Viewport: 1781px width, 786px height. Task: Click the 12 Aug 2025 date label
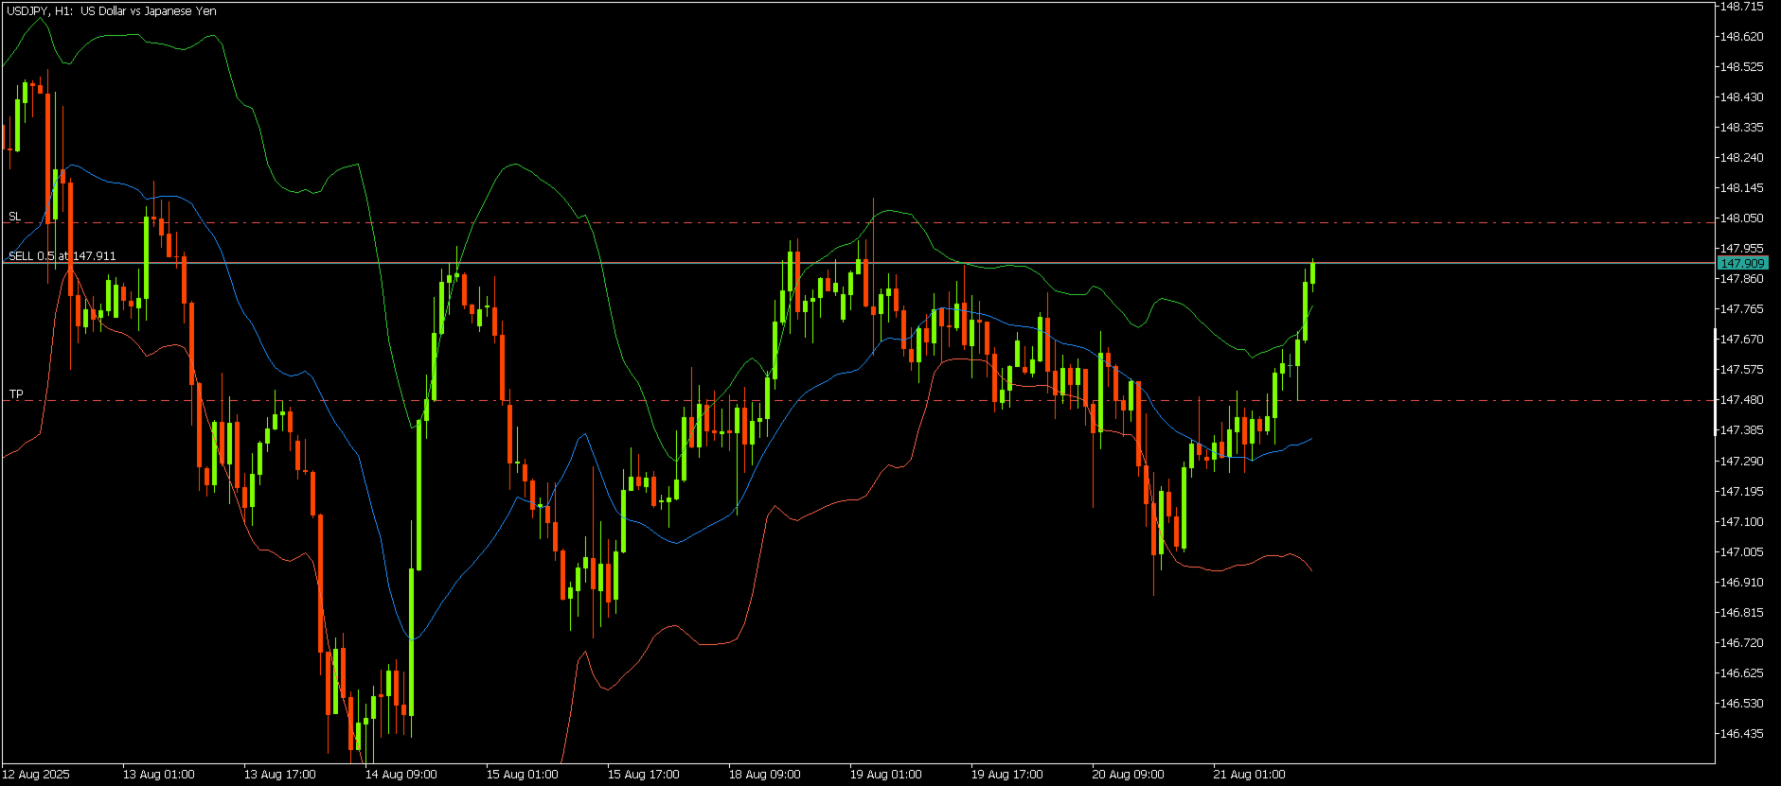click(36, 775)
